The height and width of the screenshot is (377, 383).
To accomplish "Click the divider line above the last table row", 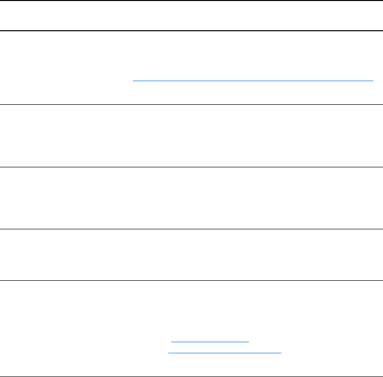I will pyautogui.click(x=191, y=280).
